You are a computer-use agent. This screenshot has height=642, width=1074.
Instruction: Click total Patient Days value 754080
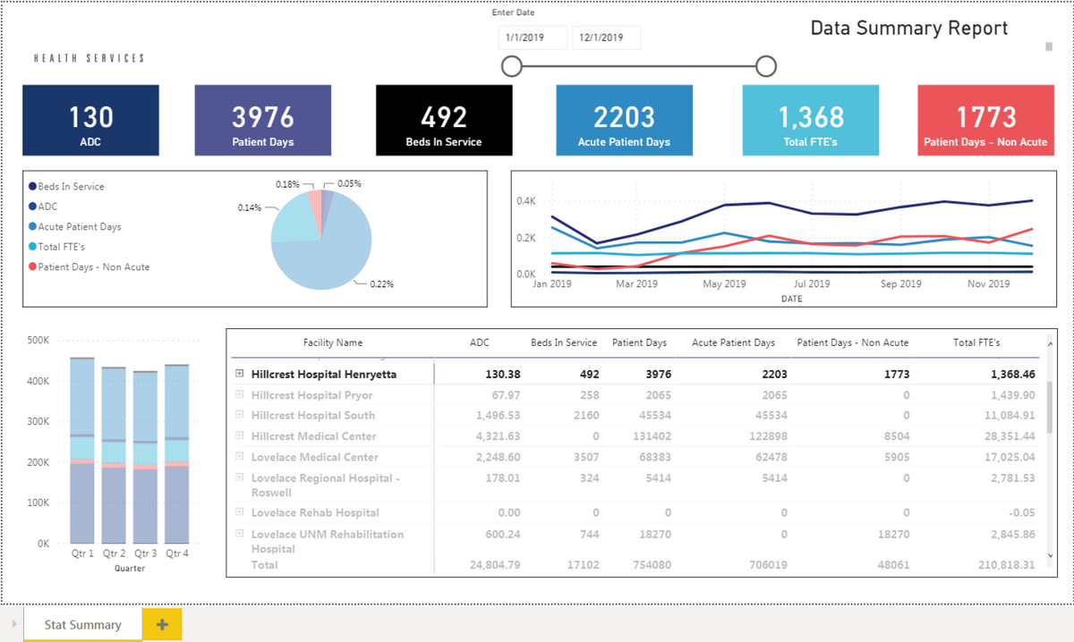652,564
